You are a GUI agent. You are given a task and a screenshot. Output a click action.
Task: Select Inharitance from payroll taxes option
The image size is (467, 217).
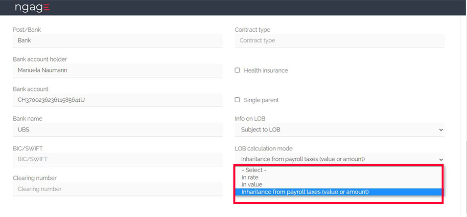(x=305, y=192)
